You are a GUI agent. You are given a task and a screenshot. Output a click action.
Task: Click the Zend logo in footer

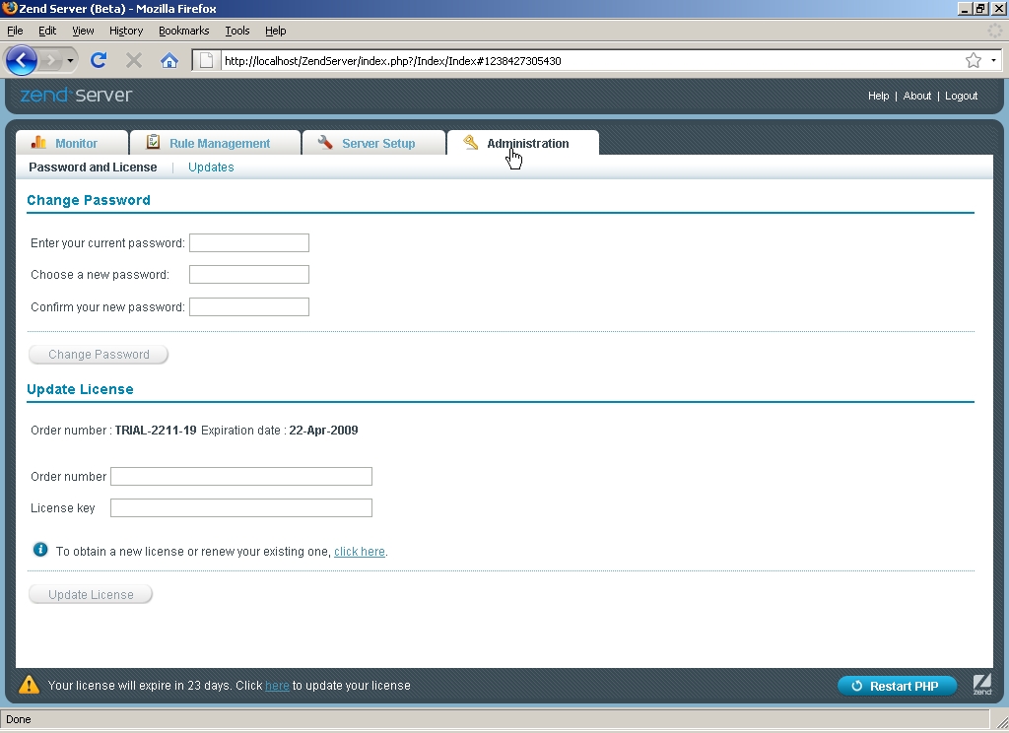(x=982, y=685)
